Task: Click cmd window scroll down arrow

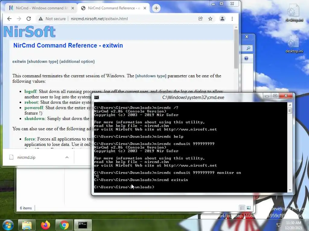Action: [290, 190]
